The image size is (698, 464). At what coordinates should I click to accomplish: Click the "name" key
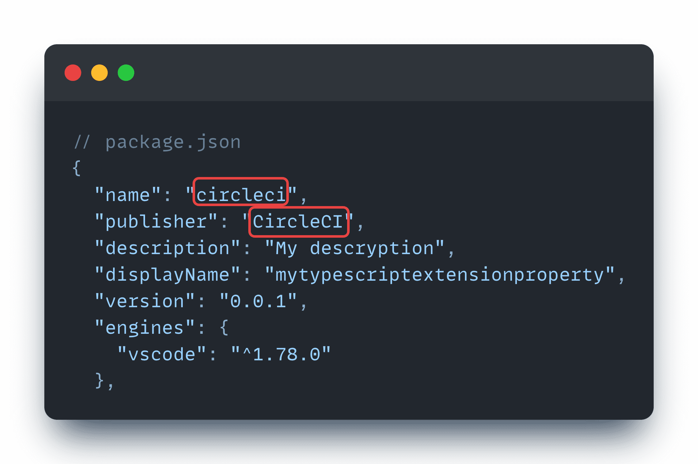pyautogui.click(x=128, y=195)
